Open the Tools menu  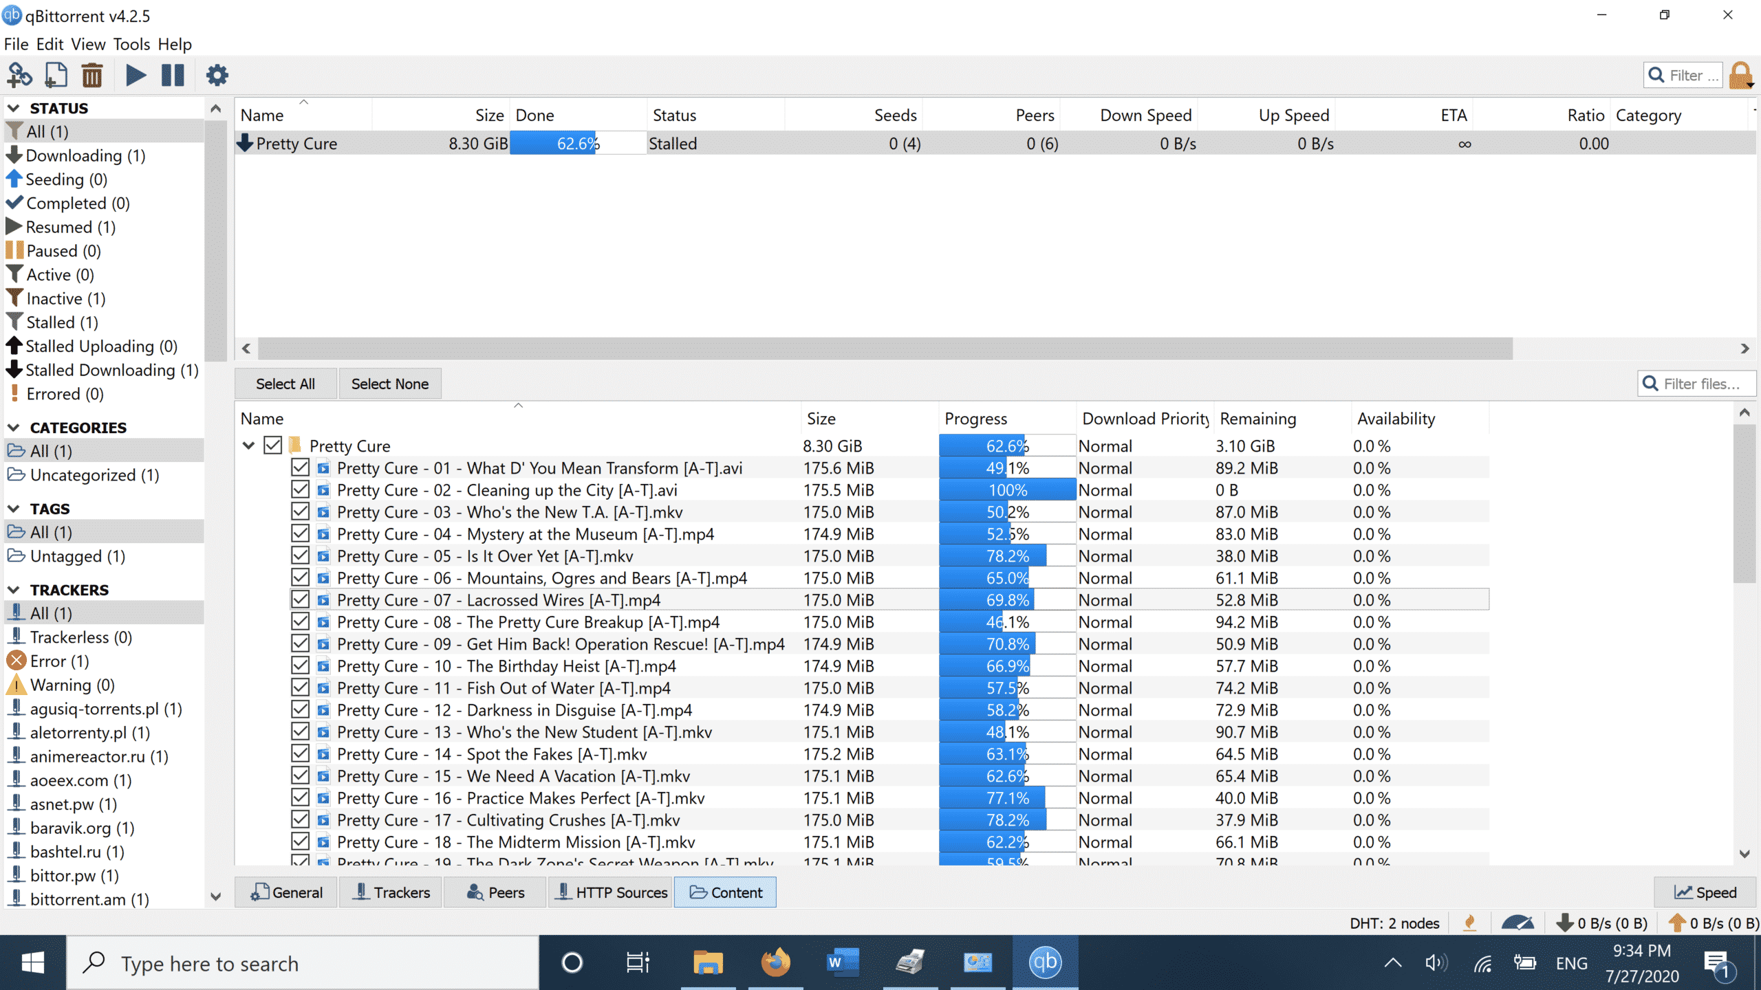click(x=131, y=44)
